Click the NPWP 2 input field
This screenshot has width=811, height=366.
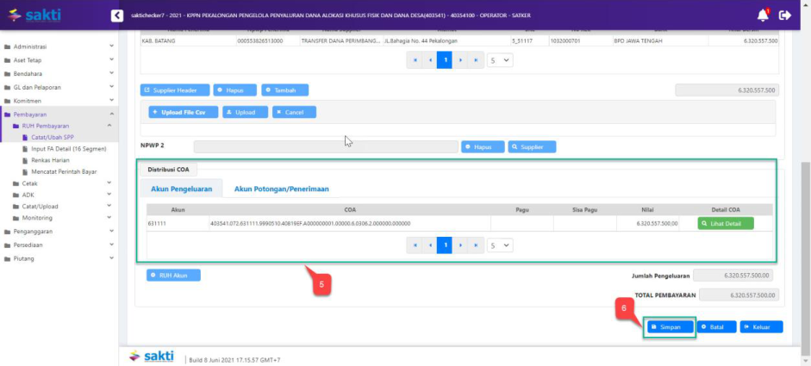(x=326, y=147)
